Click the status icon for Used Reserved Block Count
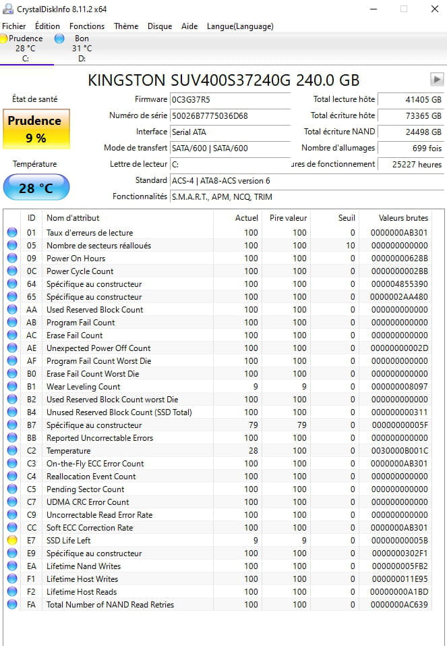The image size is (447, 646). pyautogui.click(x=12, y=309)
